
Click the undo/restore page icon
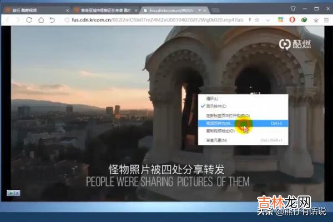tap(52, 20)
